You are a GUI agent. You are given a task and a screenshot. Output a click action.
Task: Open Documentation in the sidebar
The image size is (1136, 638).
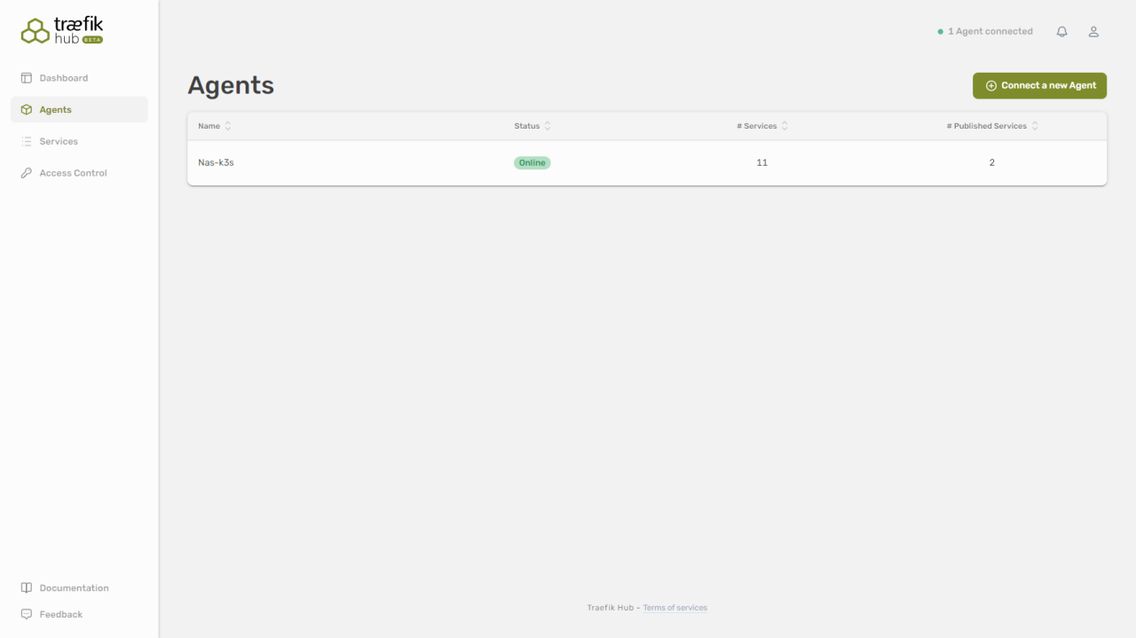tap(79, 588)
